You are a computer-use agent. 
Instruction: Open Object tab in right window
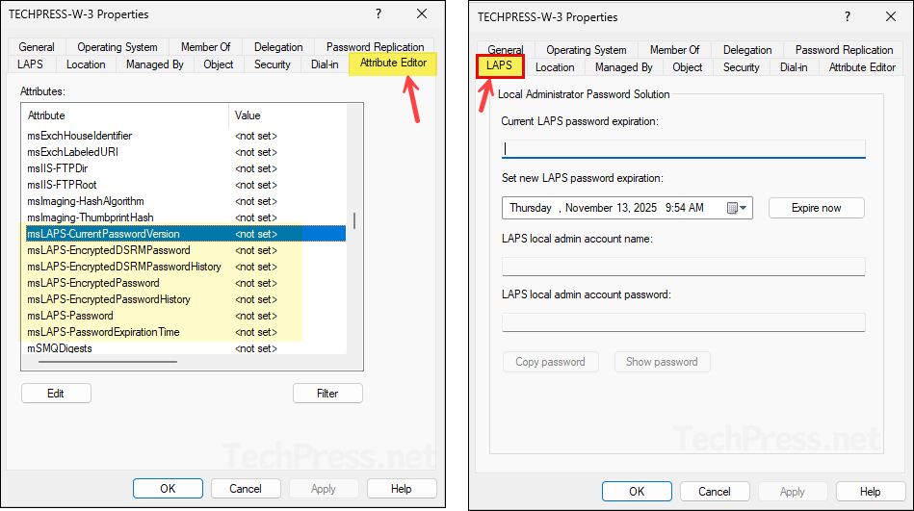688,67
